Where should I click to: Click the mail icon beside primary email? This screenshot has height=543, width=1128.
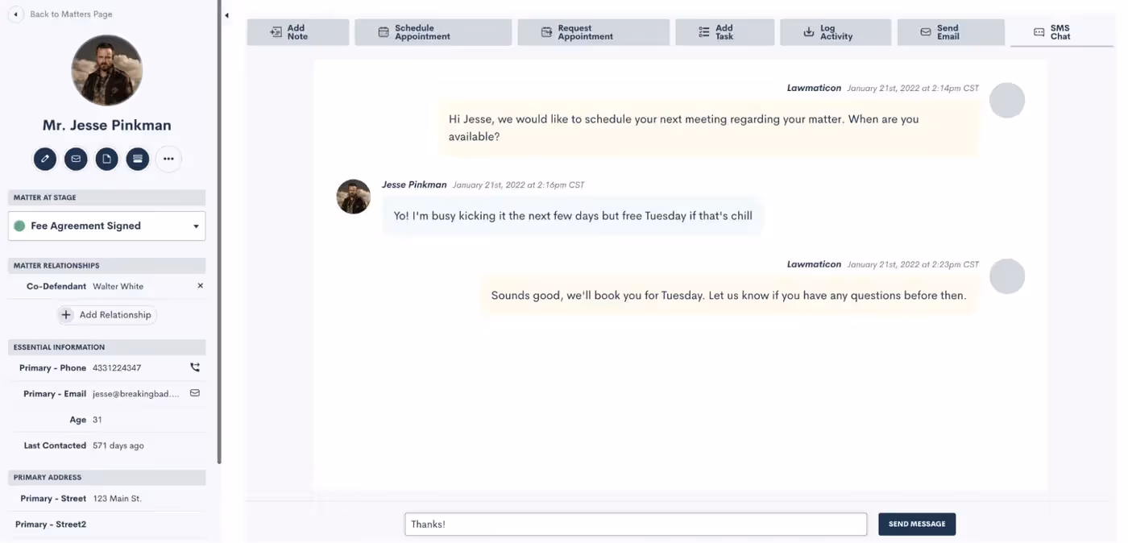[x=195, y=393]
